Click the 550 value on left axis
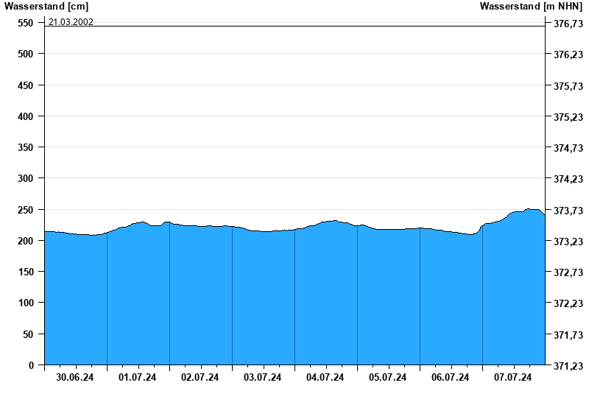The height and width of the screenshot is (405, 589). (26, 24)
